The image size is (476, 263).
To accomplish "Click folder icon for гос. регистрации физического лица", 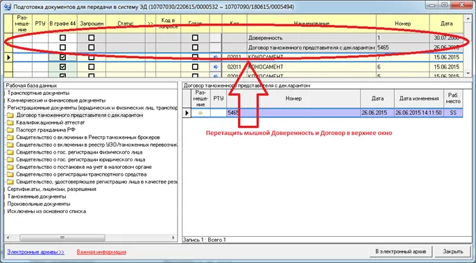I will (10, 152).
